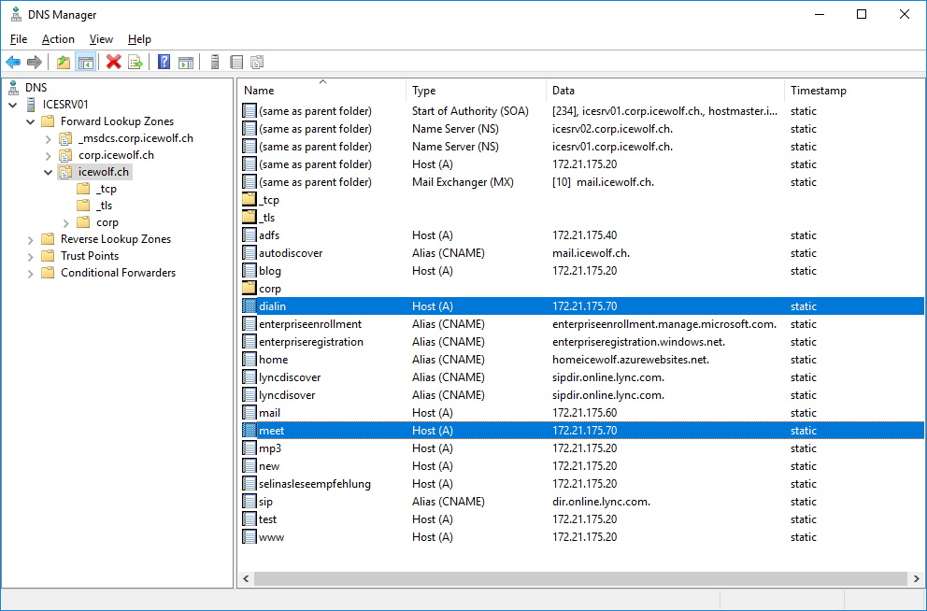Click the Trust Points folder icon

click(48, 256)
